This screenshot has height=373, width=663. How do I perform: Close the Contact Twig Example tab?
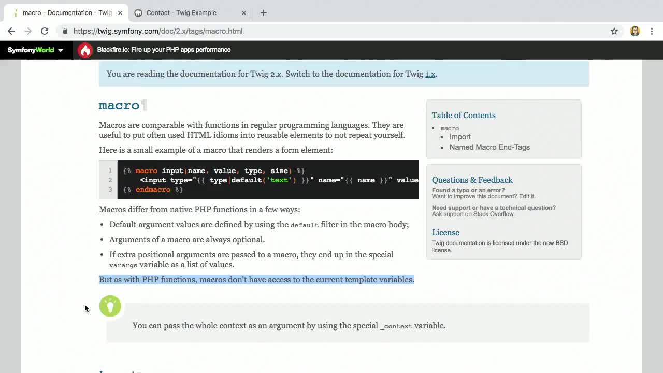244,12
